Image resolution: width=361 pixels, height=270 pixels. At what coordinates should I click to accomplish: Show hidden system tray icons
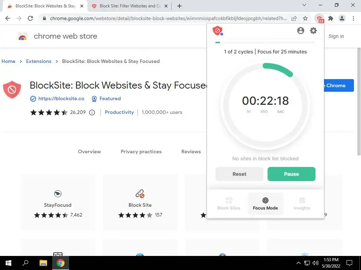298,263
